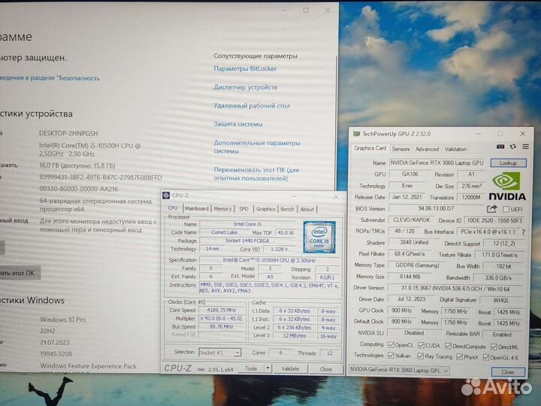Click the Lookup button in GPU-Z
Screen dimensions: 541x406
click(508, 163)
